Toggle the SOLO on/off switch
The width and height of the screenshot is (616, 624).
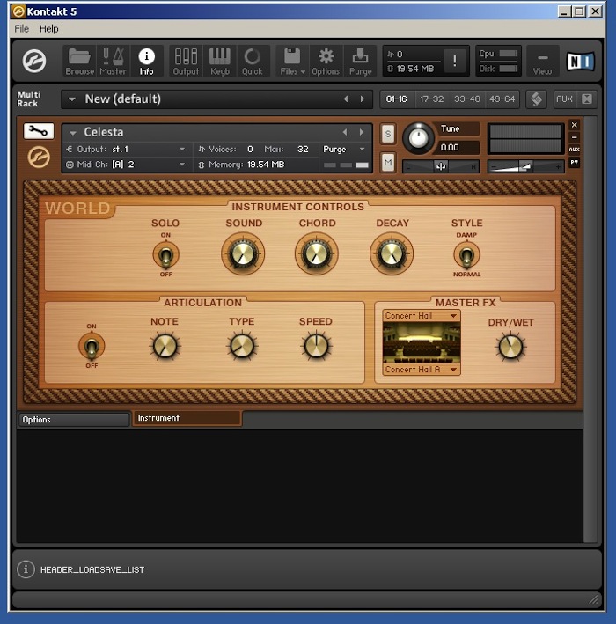(165, 255)
